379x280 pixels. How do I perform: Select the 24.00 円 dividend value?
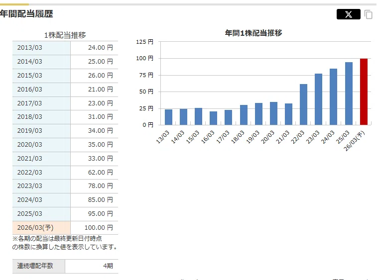100,48
